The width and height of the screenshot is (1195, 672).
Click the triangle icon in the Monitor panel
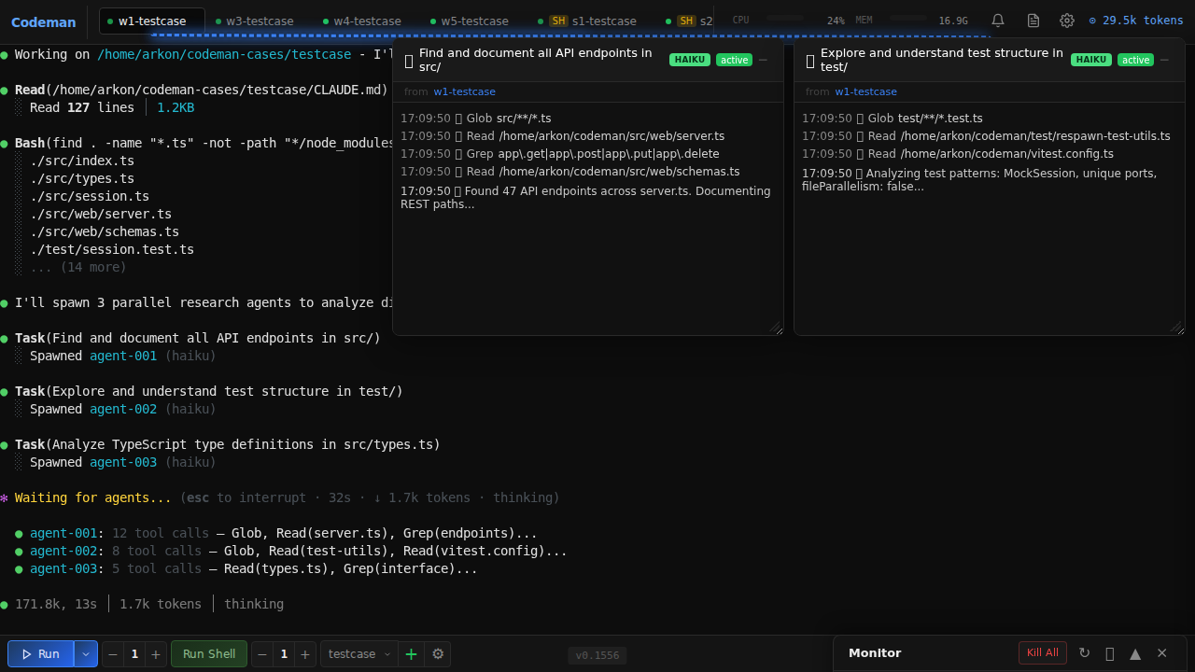tap(1135, 653)
